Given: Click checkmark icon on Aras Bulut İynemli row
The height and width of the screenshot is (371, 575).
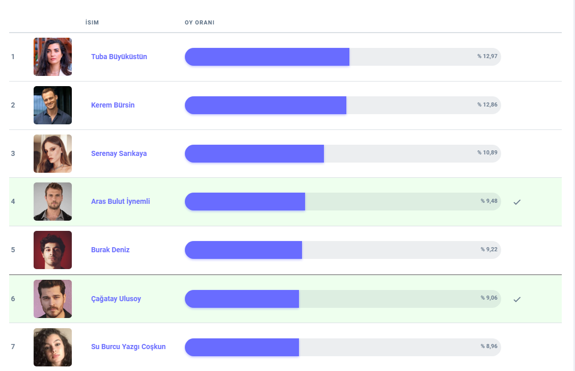Looking at the screenshot, I should 517,202.
